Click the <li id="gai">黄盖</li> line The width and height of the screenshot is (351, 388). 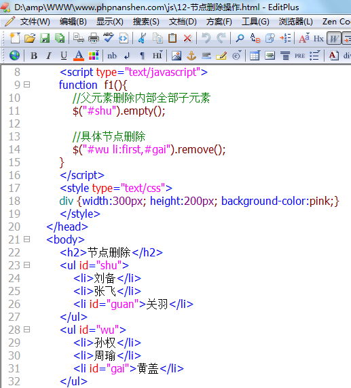click(x=128, y=368)
